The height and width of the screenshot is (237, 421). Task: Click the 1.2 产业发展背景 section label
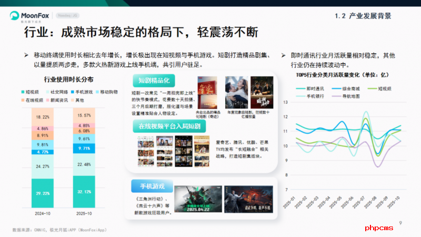point(363,16)
